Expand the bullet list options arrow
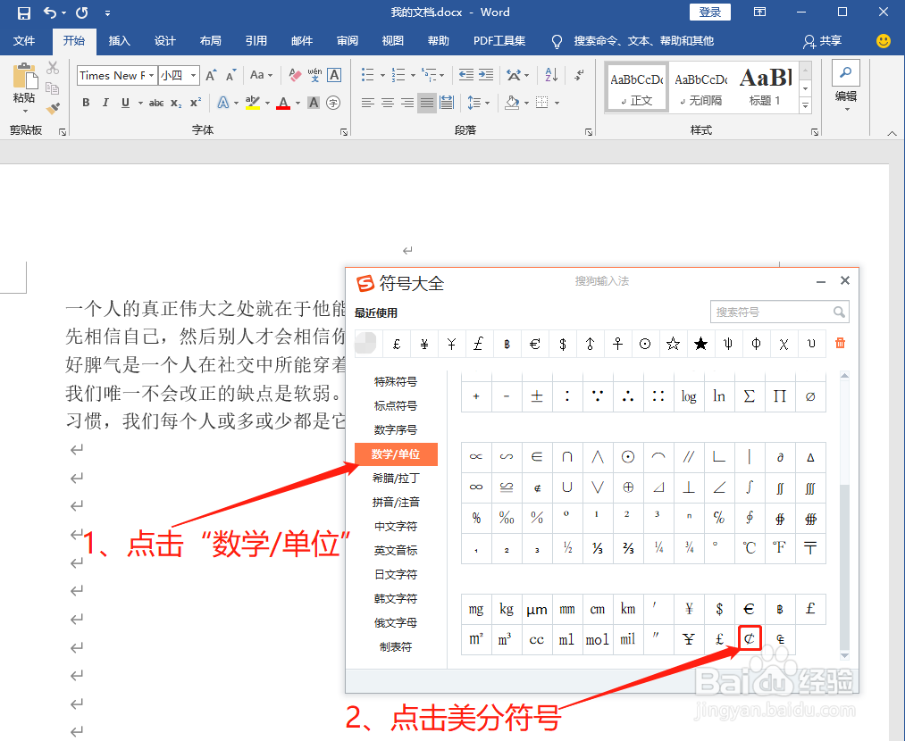The width and height of the screenshot is (905, 741). [x=382, y=76]
